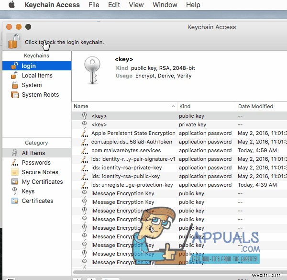Open the Apple menu

pyautogui.click(x=11, y=5)
